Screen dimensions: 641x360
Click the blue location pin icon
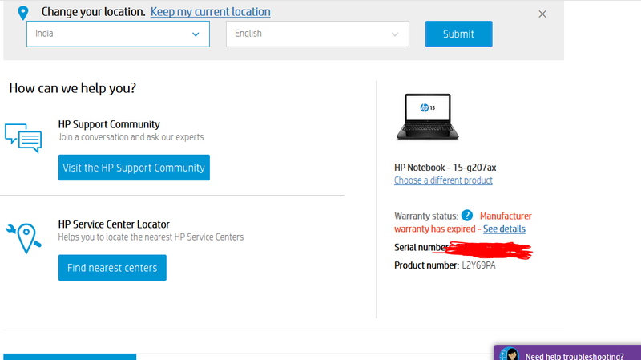[23, 13]
